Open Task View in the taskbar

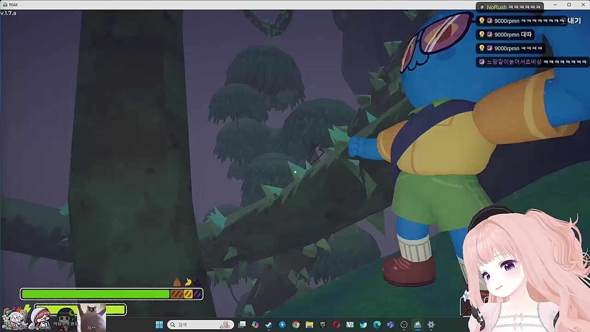click(242, 325)
